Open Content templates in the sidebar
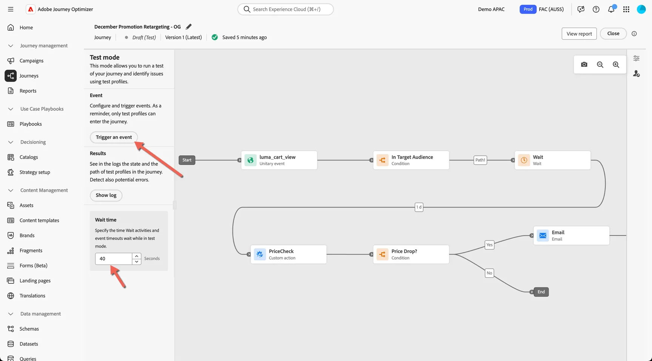 tap(39, 220)
